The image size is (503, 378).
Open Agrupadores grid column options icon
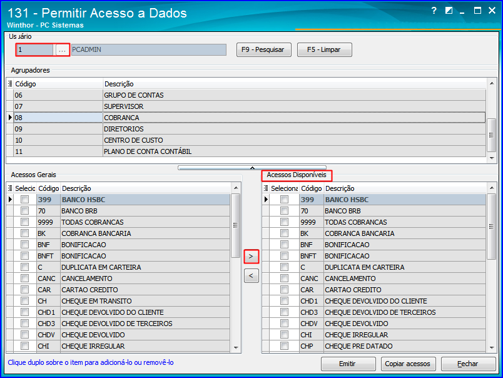pos(10,84)
